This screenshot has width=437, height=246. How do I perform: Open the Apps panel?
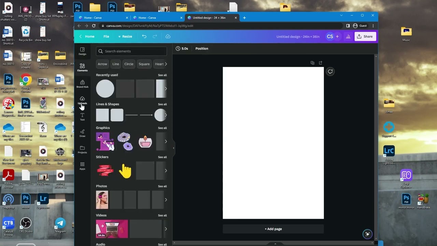click(82, 166)
